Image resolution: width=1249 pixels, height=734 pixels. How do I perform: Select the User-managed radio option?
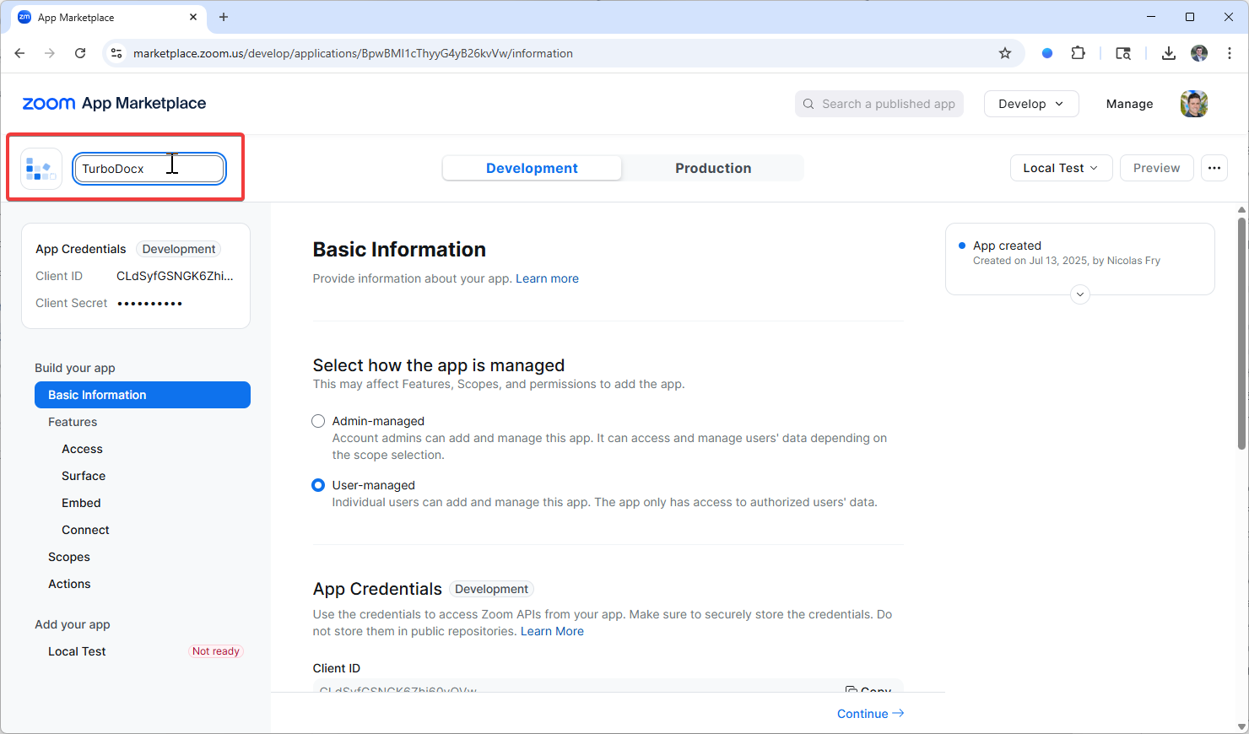318,485
